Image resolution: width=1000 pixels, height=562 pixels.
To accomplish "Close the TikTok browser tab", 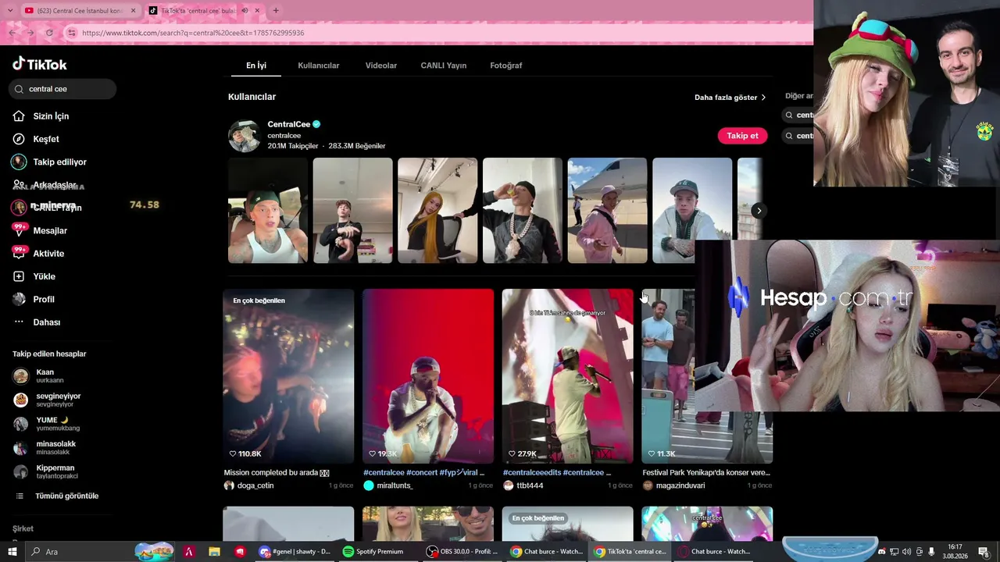I will point(257,10).
